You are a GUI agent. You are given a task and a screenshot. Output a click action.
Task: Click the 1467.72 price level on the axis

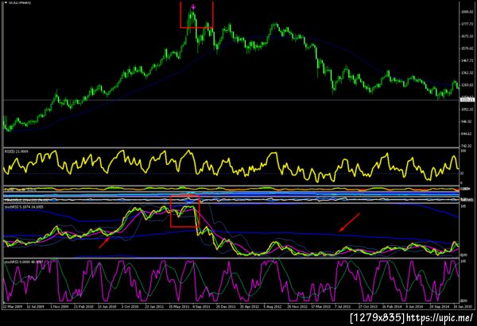point(467,61)
